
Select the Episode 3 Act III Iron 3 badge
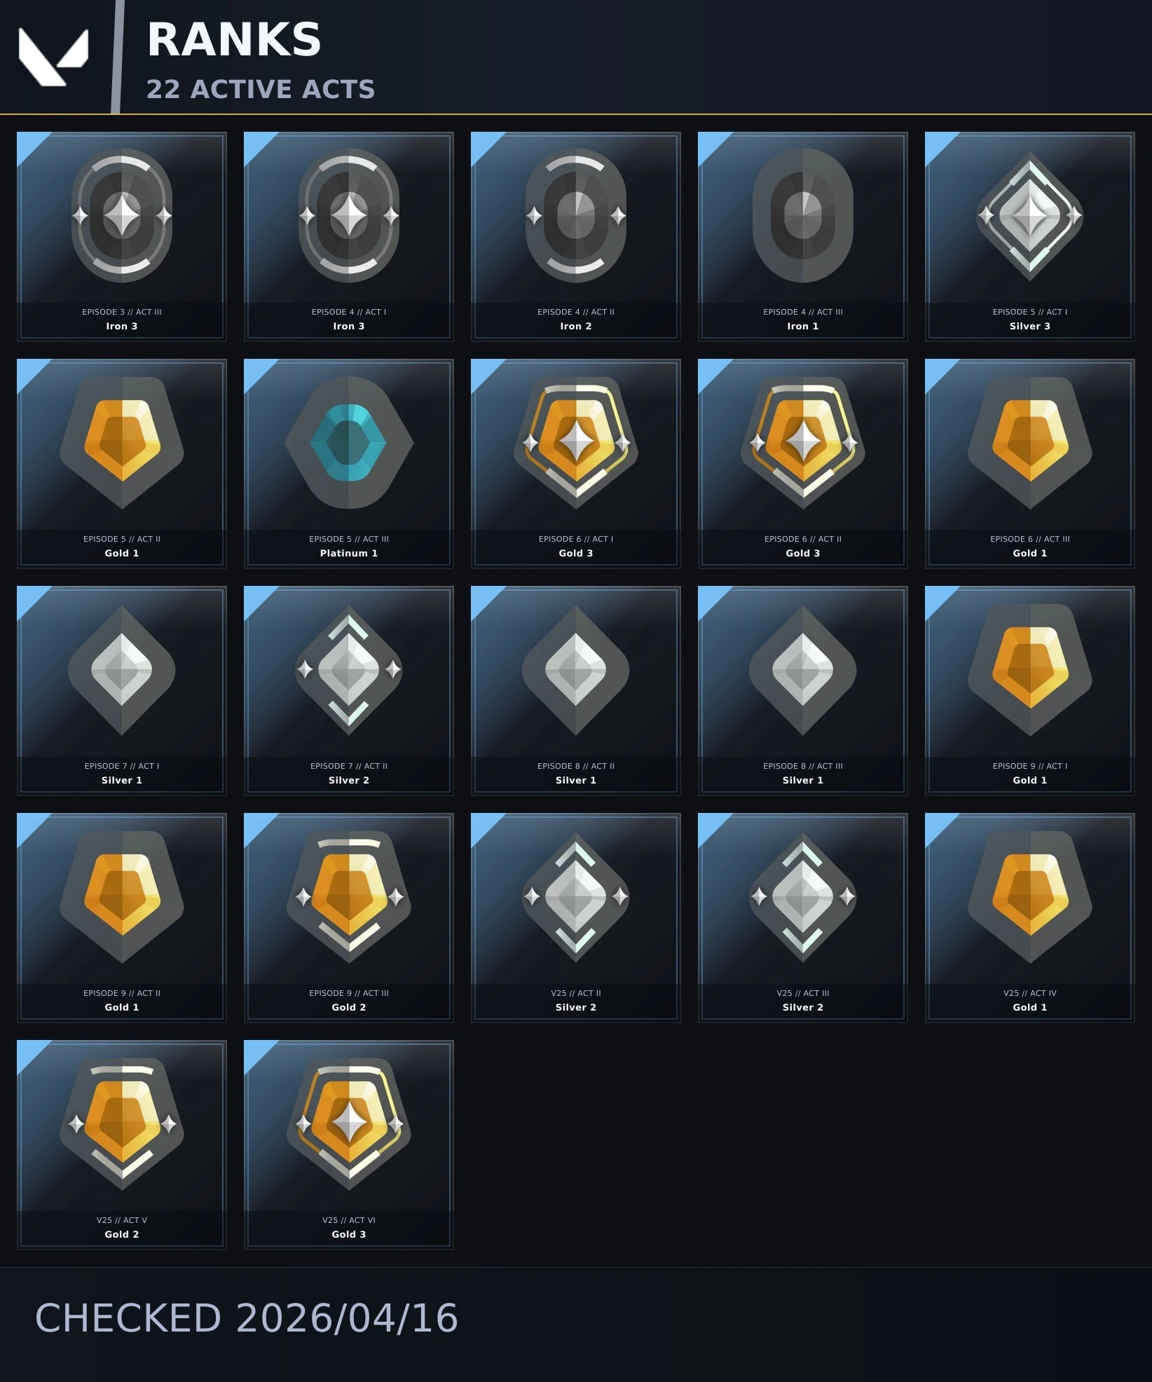coord(122,215)
